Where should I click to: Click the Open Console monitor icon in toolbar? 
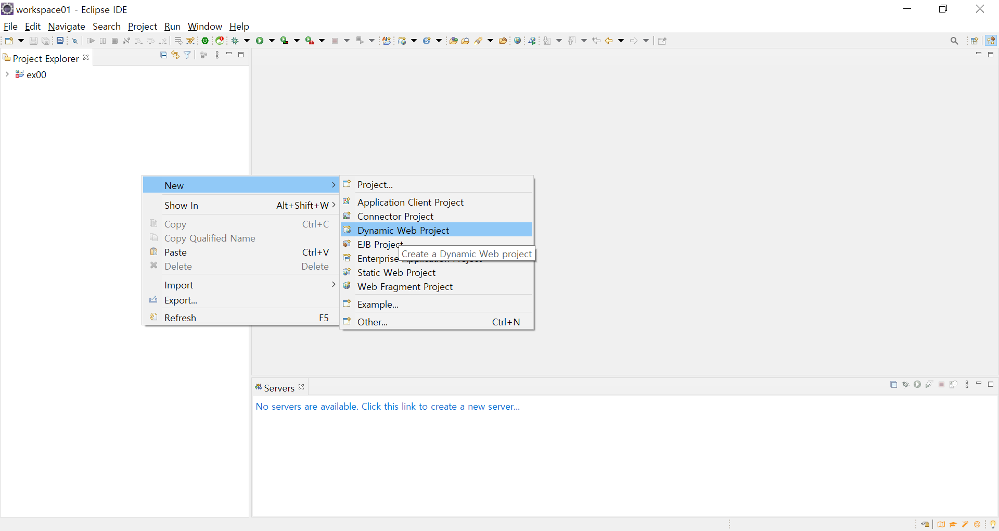click(x=60, y=41)
